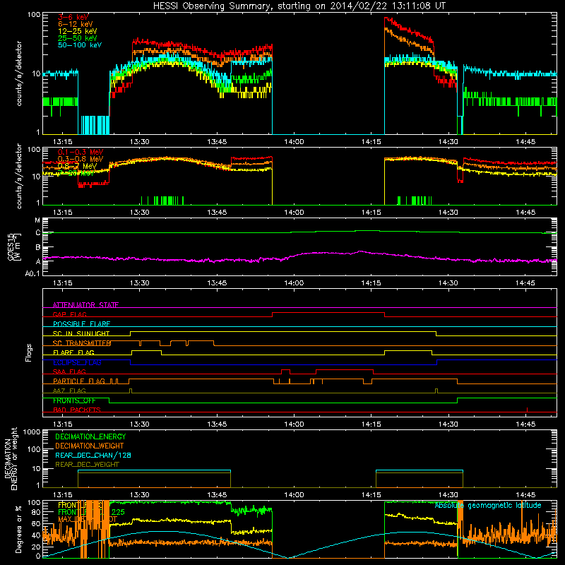
Task: Click the raised GAP_FLAG segment around 14:00
Action: pyautogui.click(x=328, y=313)
